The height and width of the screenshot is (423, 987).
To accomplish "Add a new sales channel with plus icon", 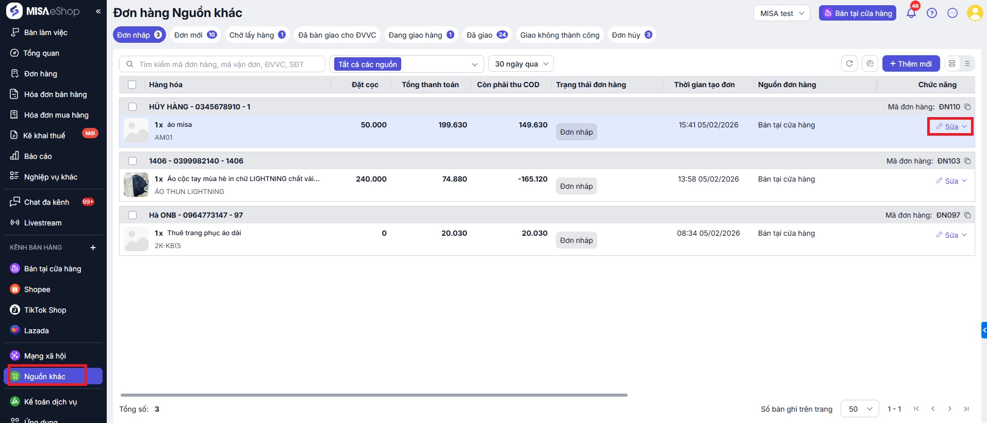I will [x=93, y=248].
